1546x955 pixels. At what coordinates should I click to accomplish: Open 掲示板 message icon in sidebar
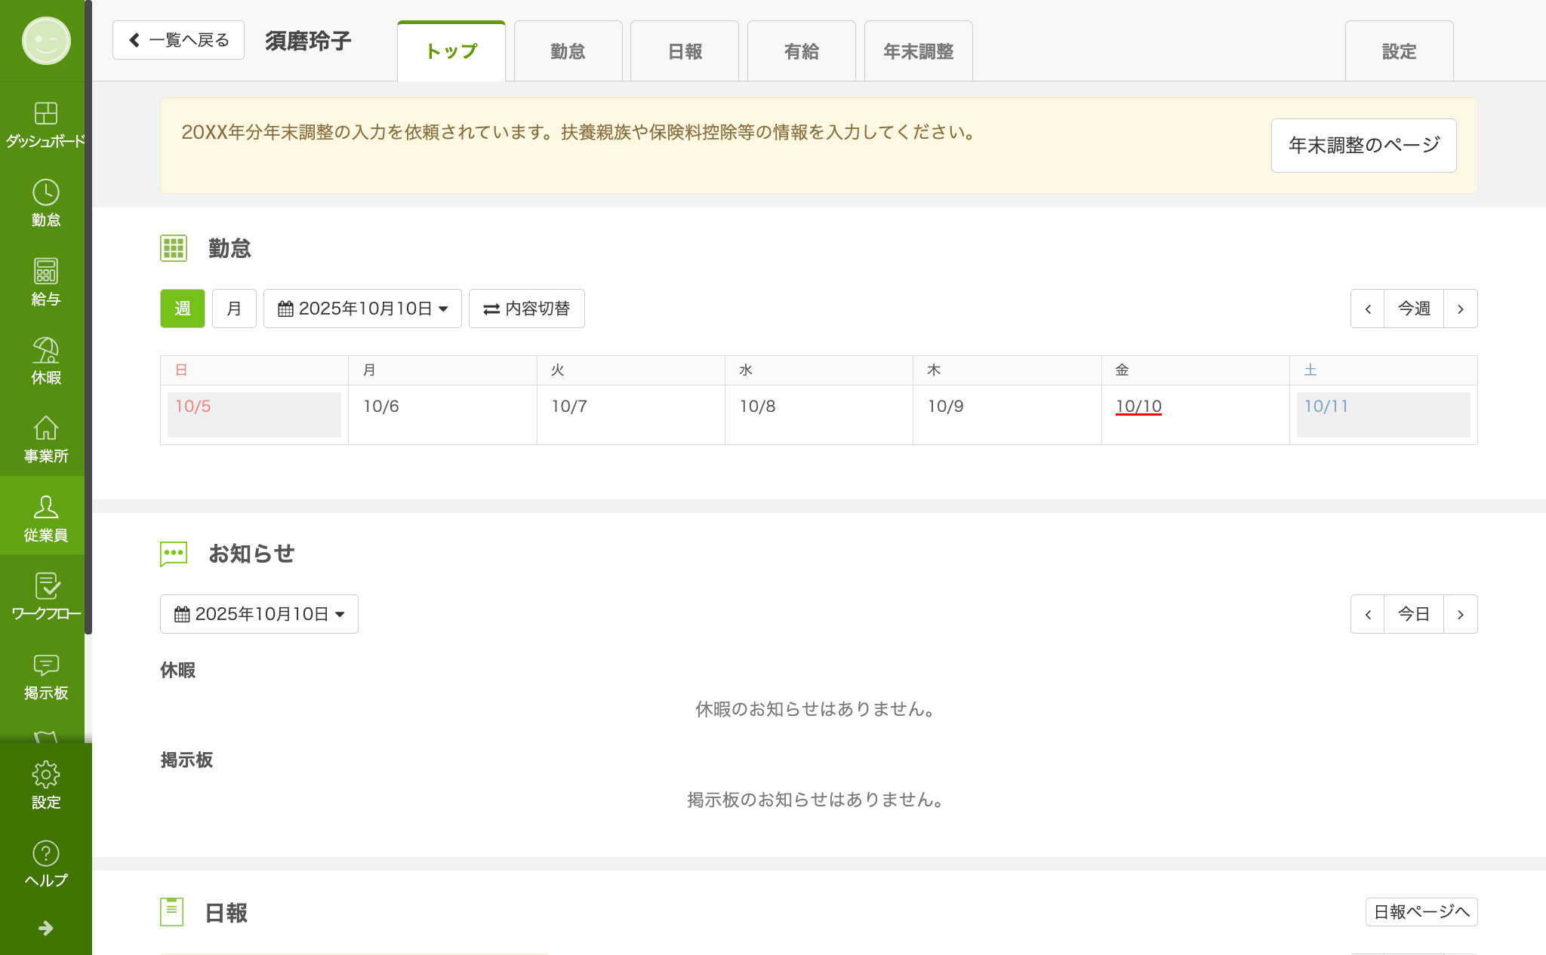45,675
